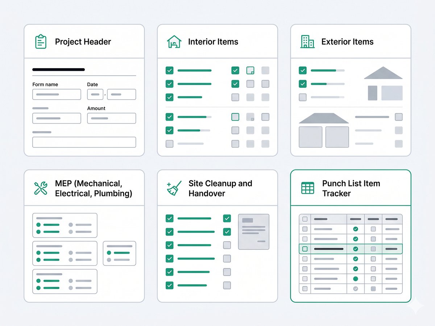Click the Form name label
Screen dimensions: 435x326
click(x=45, y=84)
